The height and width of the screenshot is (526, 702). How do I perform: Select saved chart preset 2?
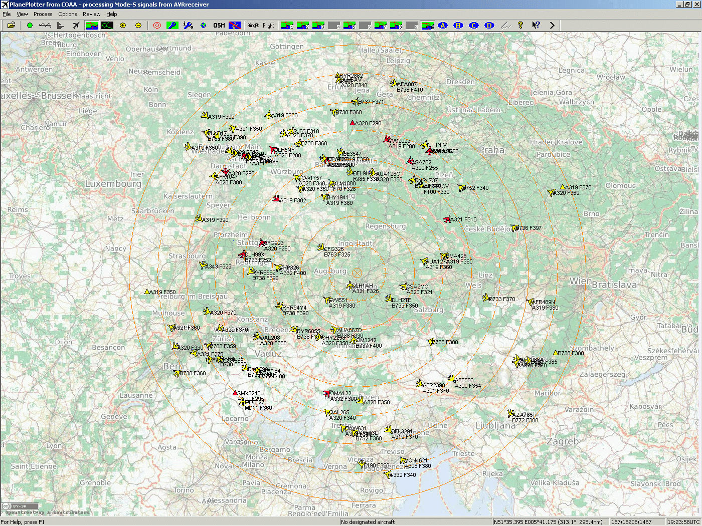(303, 25)
